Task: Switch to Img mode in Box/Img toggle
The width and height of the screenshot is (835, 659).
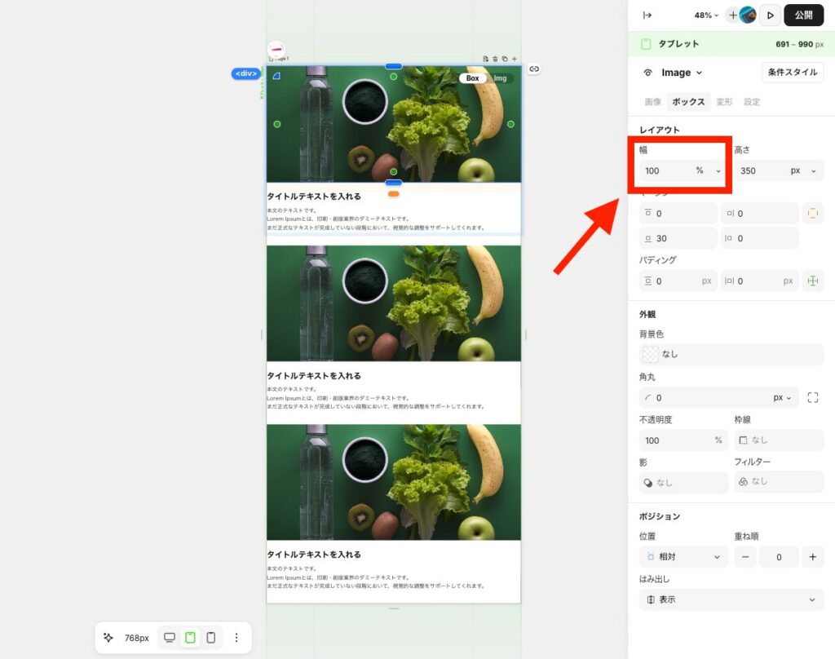Action: pyautogui.click(x=500, y=78)
